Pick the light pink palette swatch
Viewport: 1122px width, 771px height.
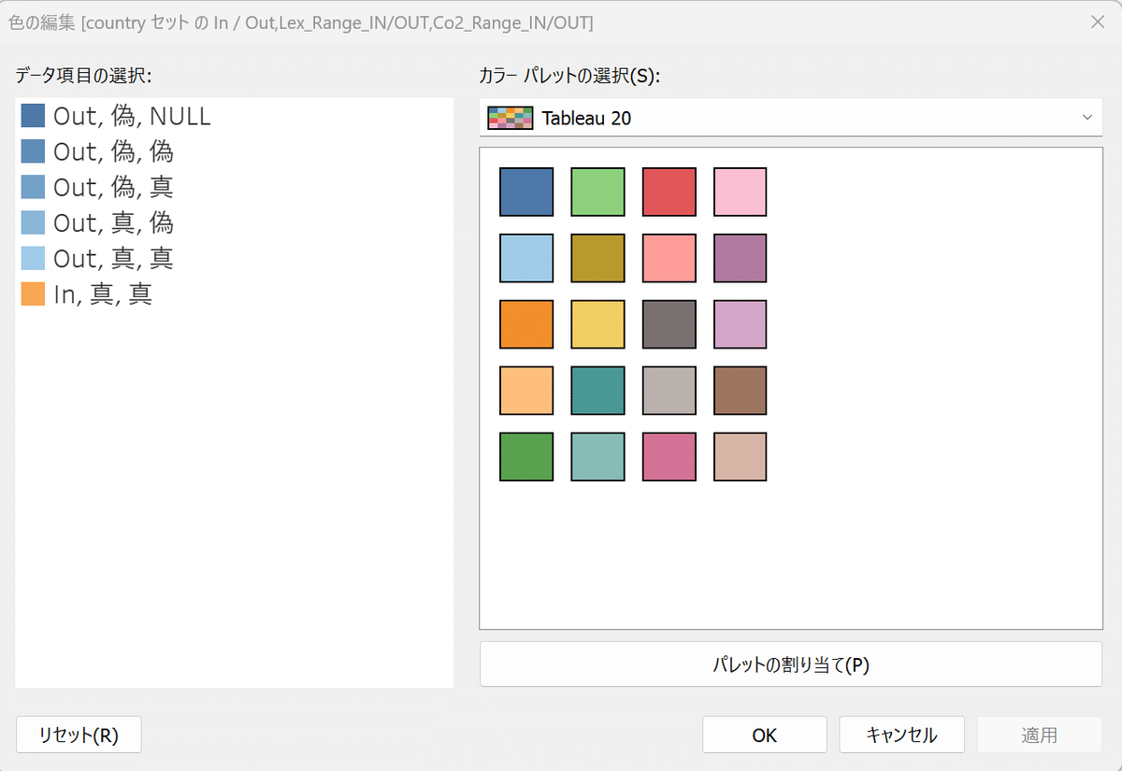pos(741,192)
